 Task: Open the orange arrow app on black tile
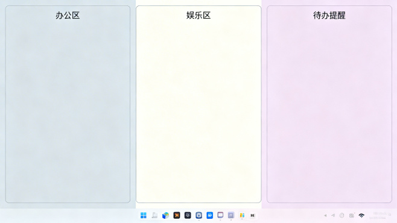tap(177, 215)
